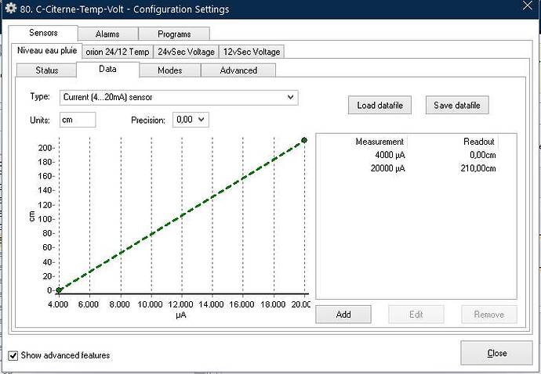The image size is (541, 374).
Task: Open the Programs tab
Action: click(174, 34)
